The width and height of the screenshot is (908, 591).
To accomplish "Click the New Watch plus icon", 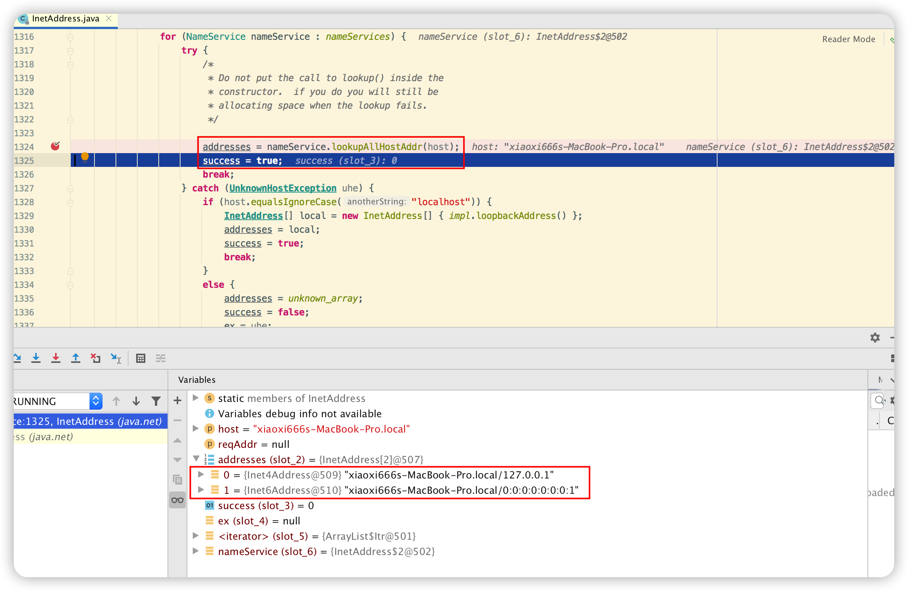I will click(x=177, y=401).
